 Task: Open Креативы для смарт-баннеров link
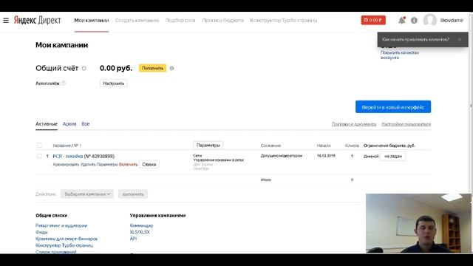(67, 239)
